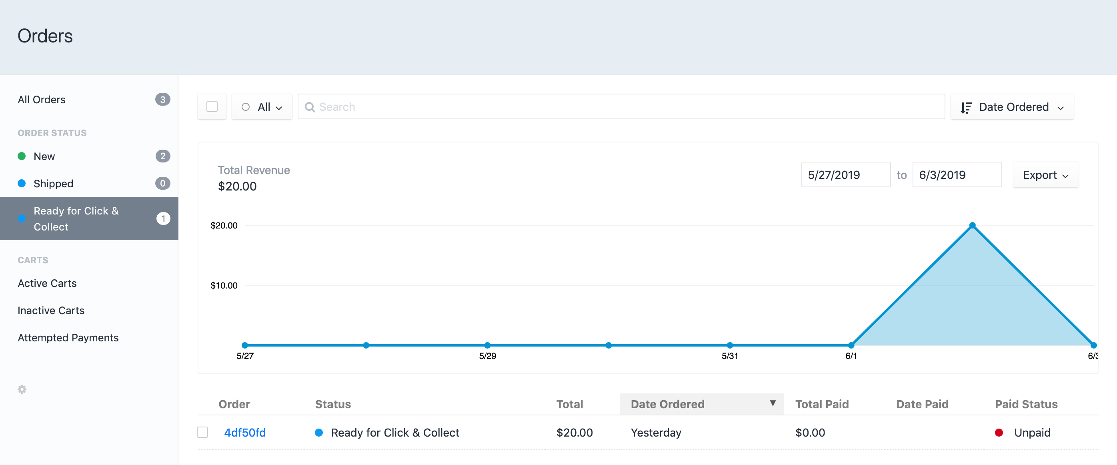This screenshot has width=1117, height=465.
Task: Check the box for order 4df50fd
Action: point(202,433)
